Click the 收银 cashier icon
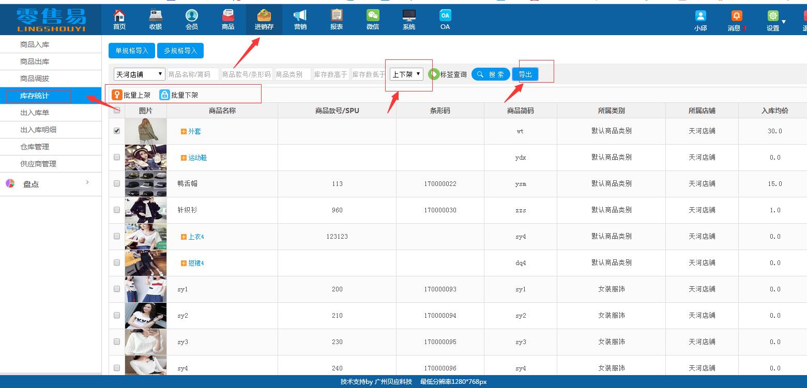The width and height of the screenshot is (807, 388). click(x=155, y=16)
